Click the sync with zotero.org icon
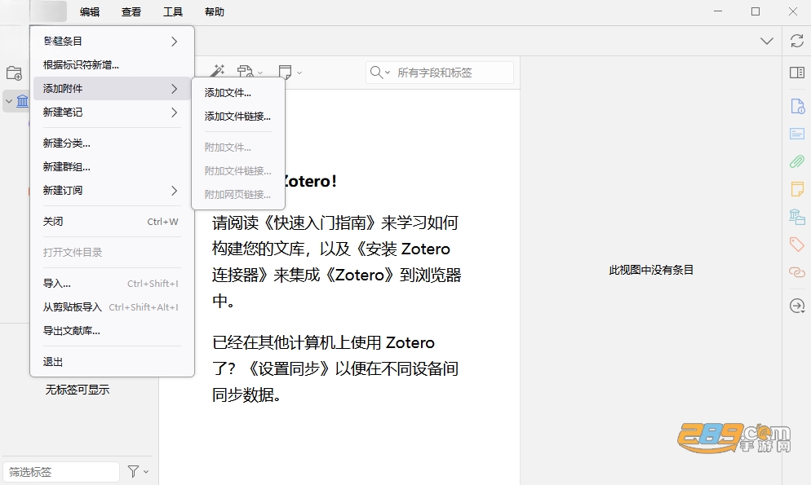Viewport: 811px width, 485px height. pos(797,41)
